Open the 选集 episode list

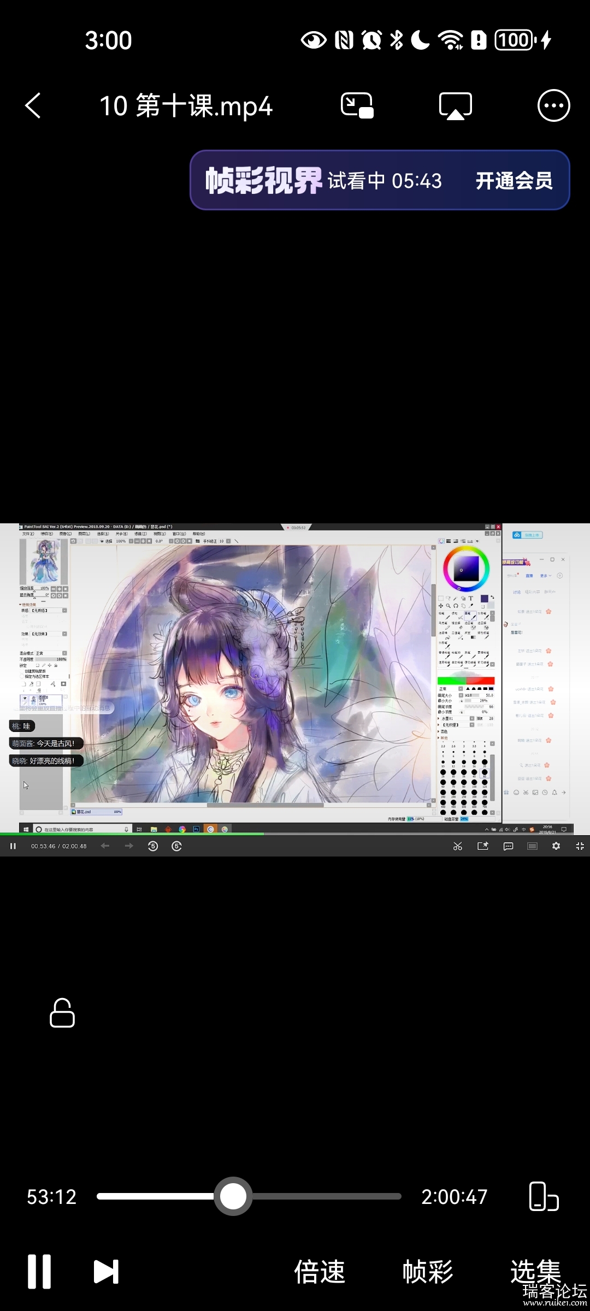pyautogui.click(x=536, y=1272)
